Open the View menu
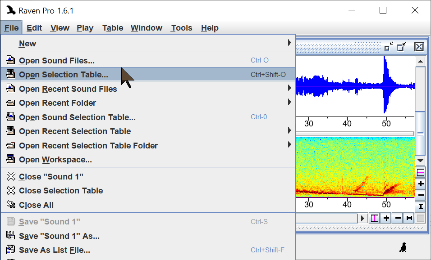 click(x=60, y=28)
